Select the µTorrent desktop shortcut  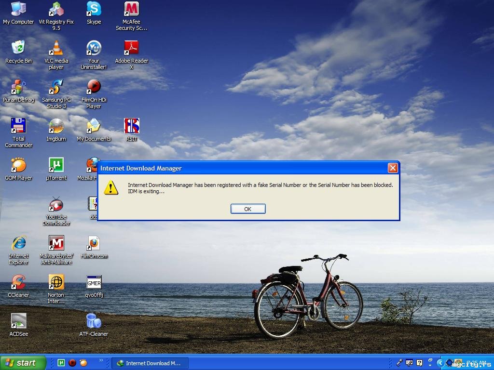(x=56, y=169)
